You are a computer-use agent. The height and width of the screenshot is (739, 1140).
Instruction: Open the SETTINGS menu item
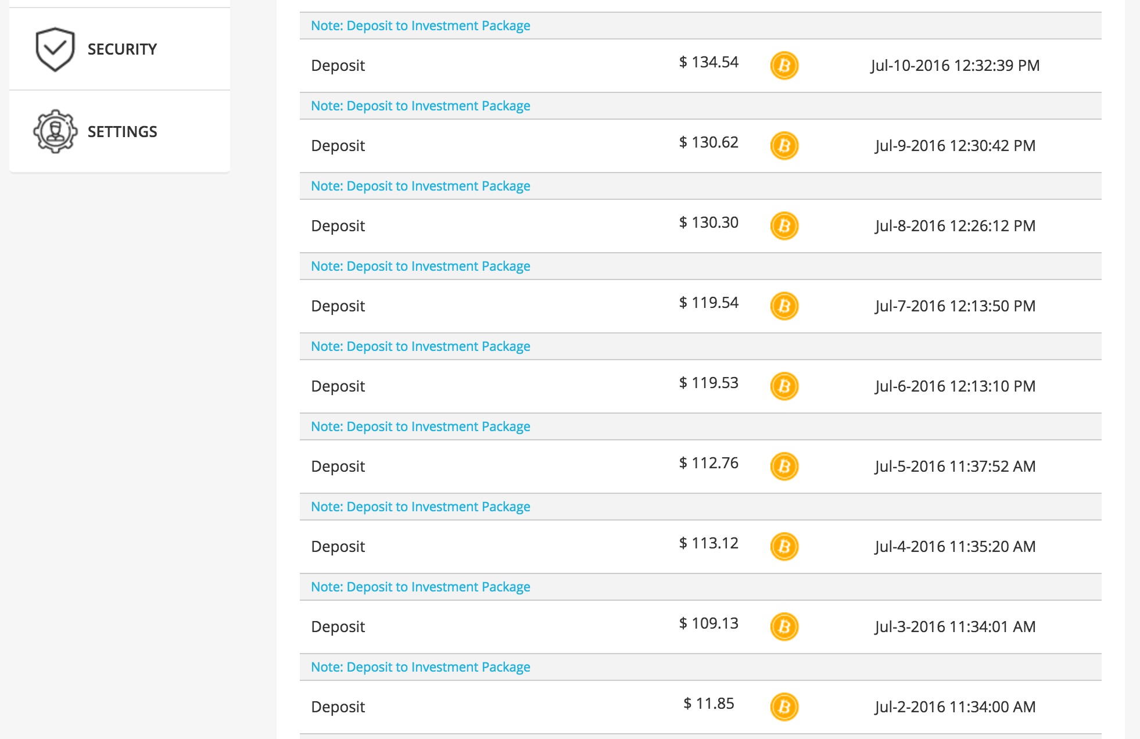[x=122, y=132]
